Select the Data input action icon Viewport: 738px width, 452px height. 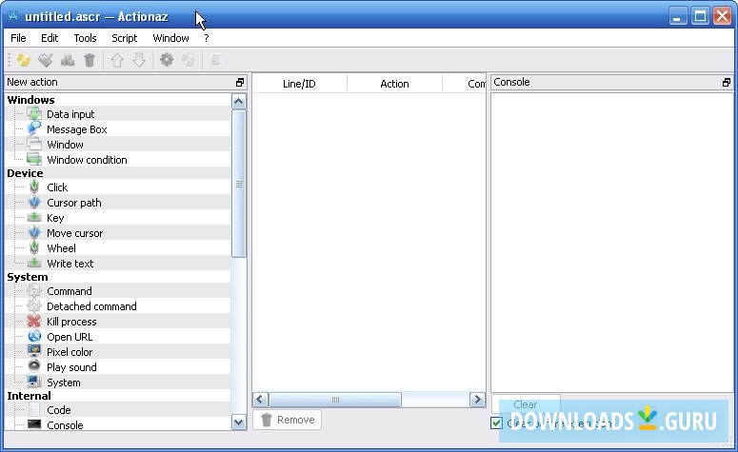point(34,114)
